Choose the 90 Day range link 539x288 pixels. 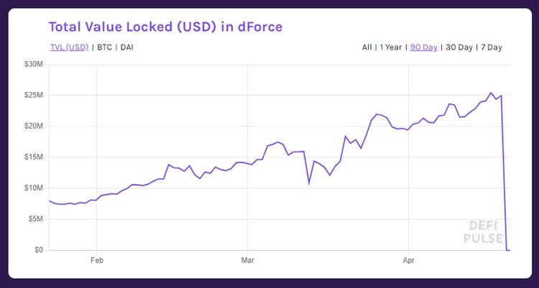[424, 47]
